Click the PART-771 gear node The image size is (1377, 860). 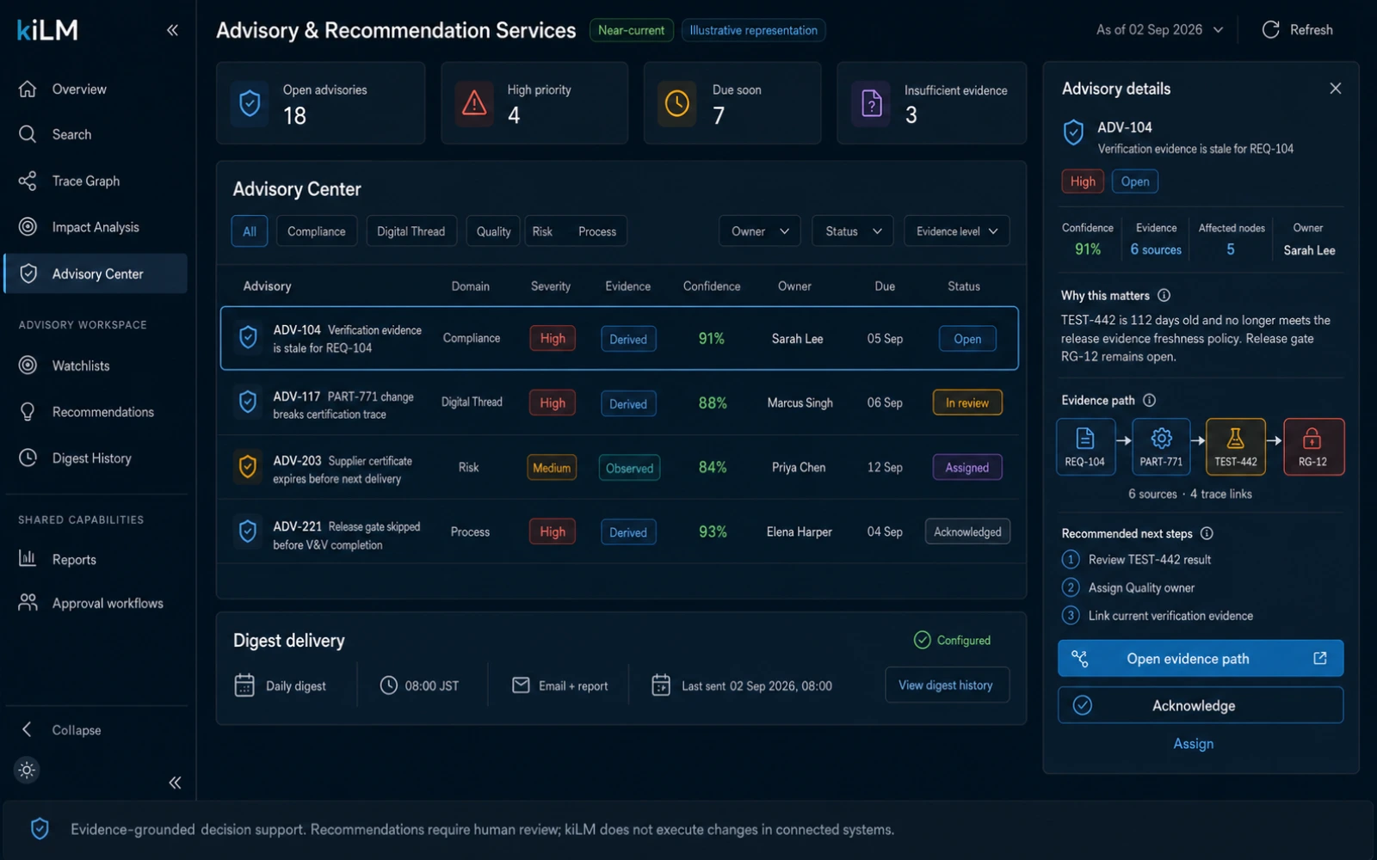1161,446
